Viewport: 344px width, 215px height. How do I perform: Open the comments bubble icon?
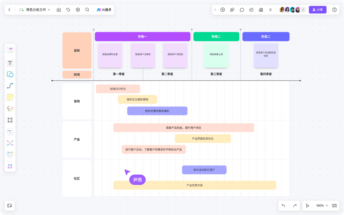coord(242,10)
